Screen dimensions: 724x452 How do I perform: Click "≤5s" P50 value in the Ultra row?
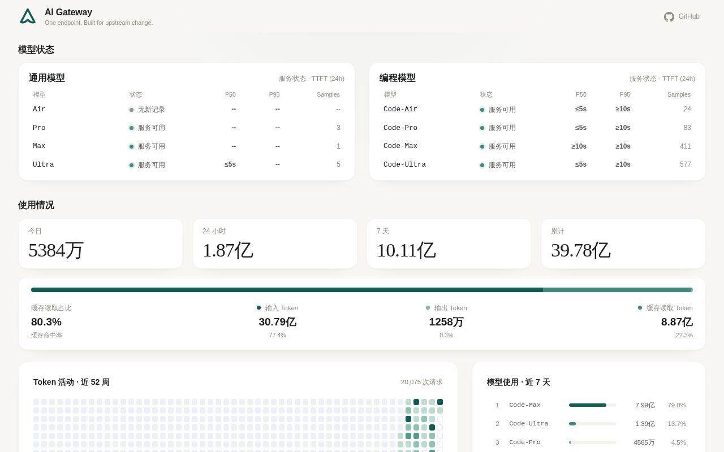coord(230,164)
